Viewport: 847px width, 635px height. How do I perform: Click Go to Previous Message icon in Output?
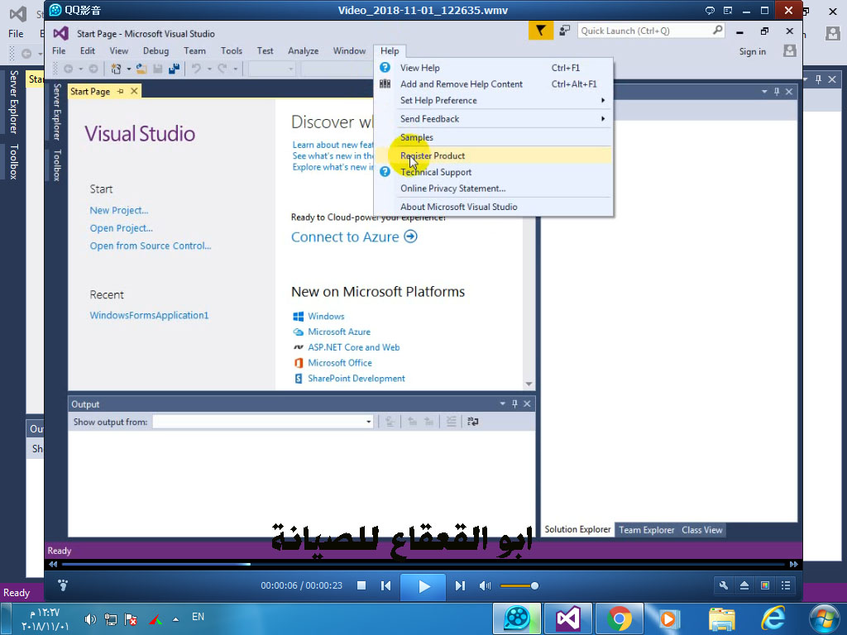click(412, 422)
